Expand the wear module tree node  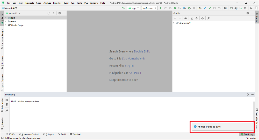pos(5,21)
